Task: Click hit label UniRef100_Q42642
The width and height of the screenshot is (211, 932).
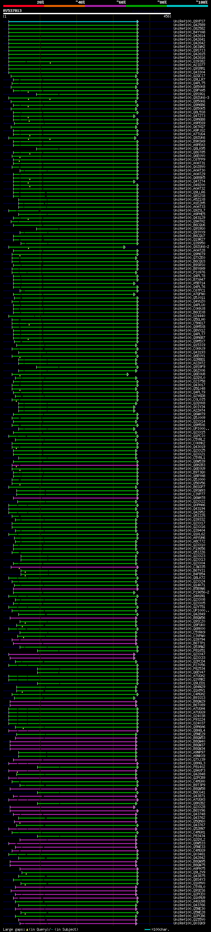Action: [x=189, y=43]
